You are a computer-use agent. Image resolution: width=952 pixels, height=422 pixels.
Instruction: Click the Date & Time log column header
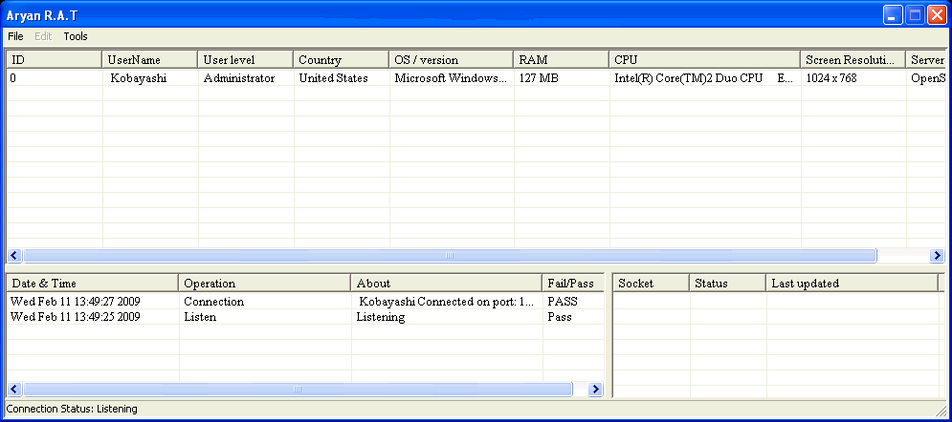(x=92, y=284)
